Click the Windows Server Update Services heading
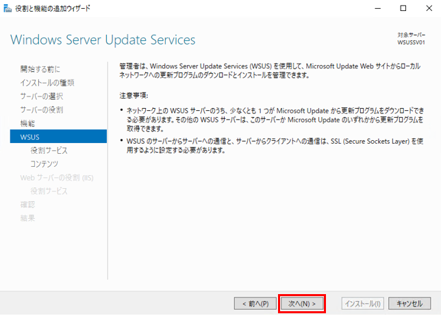The width and height of the screenshot is (441, 316). coord(103,40)
